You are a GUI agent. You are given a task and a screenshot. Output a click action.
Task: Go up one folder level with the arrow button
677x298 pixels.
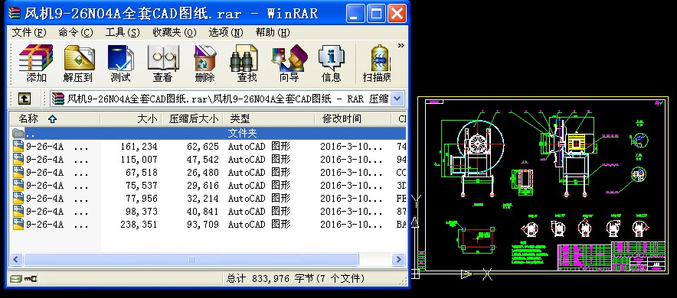pos(25,99)
